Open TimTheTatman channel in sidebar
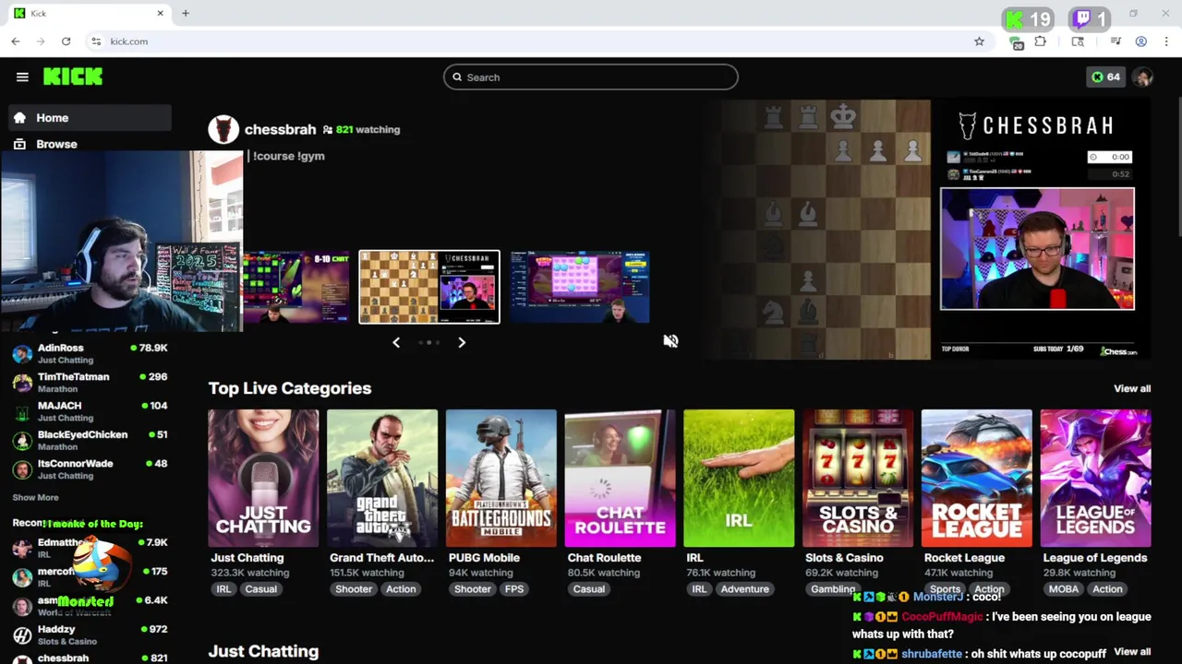This screenshot has height=664, width=1182. pos(90,382)
